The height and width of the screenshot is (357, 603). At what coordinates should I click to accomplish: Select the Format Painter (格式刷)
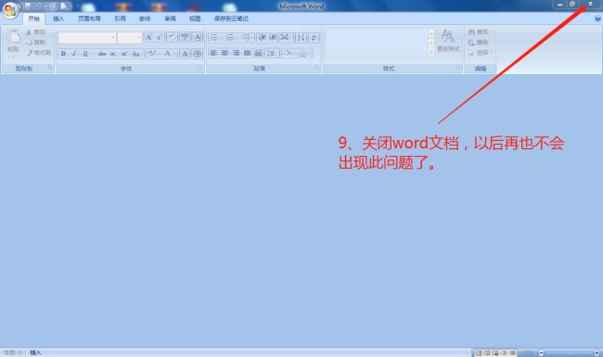[x=38, y=53]
